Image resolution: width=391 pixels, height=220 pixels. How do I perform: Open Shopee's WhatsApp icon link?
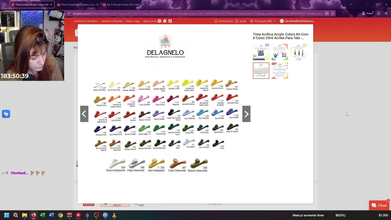(165, 21)
